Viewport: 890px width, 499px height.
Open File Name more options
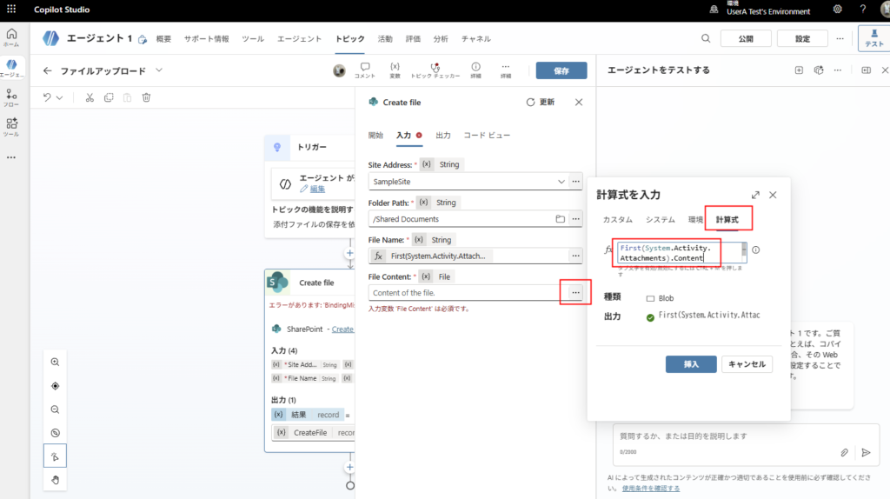click(x=575, y=256)
